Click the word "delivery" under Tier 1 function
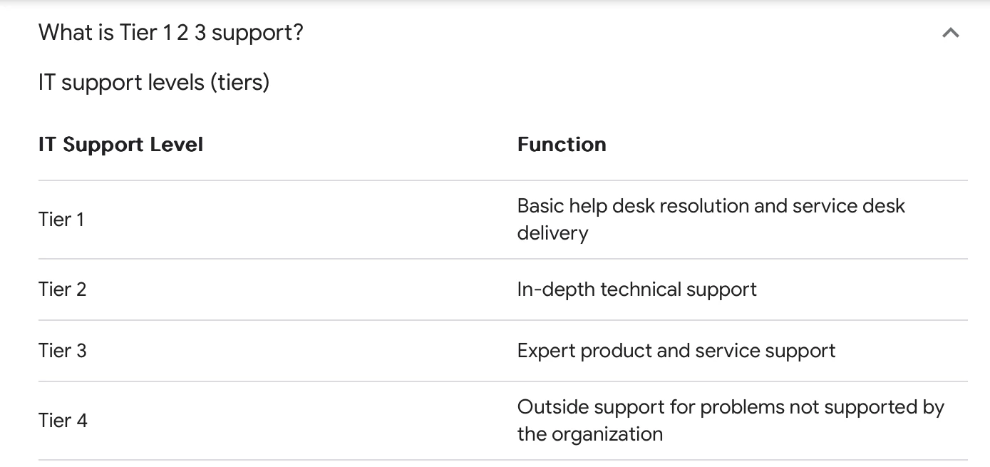Image resolution: width=990 pixels, height=467 pixels. [553, 233]
